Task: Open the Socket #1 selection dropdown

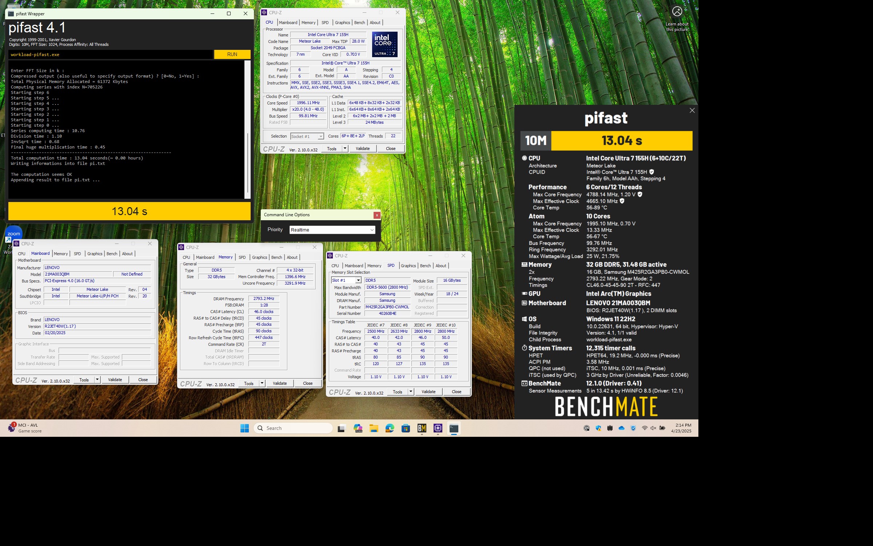Action: click(307, 136)
